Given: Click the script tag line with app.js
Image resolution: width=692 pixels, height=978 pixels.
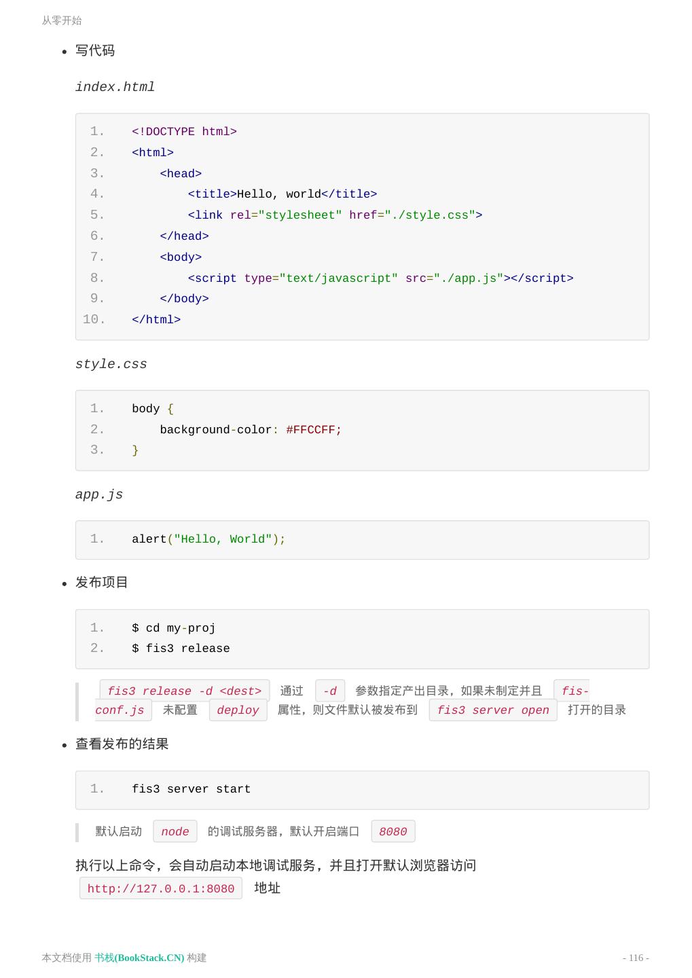Looking at the screenshot, I should pos(380,278).
